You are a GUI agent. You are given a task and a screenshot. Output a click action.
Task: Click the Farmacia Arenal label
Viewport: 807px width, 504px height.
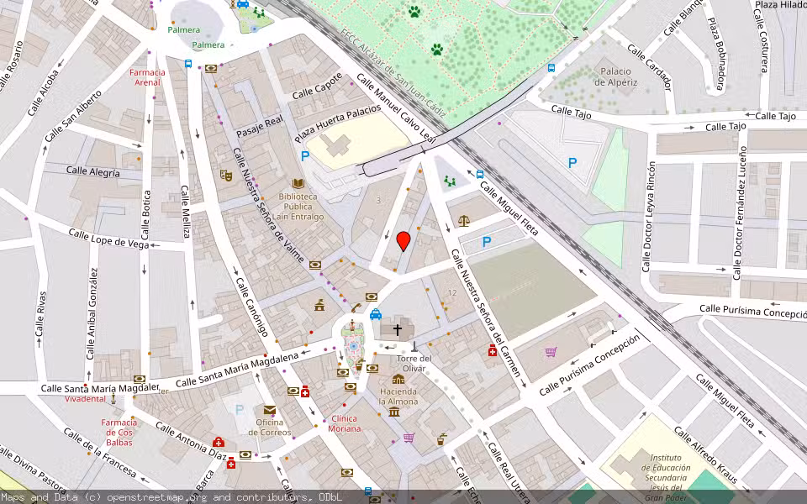(x=146, y=78)
